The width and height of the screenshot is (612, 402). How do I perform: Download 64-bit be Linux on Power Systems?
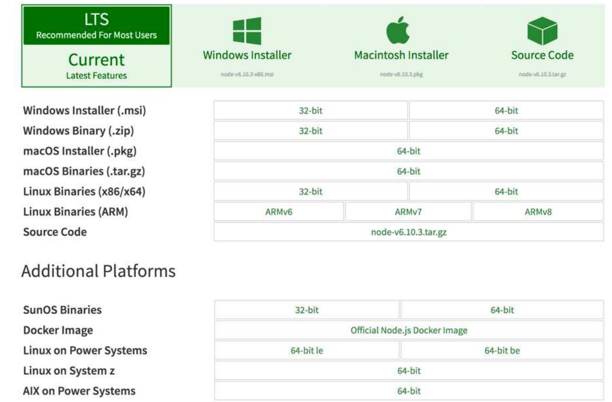tap(503, 351)
